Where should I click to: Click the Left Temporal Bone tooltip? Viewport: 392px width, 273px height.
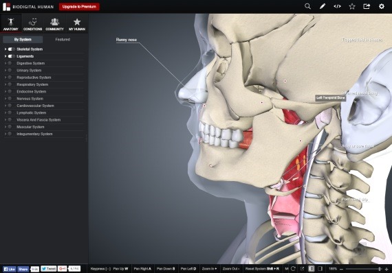click(331, 97)
